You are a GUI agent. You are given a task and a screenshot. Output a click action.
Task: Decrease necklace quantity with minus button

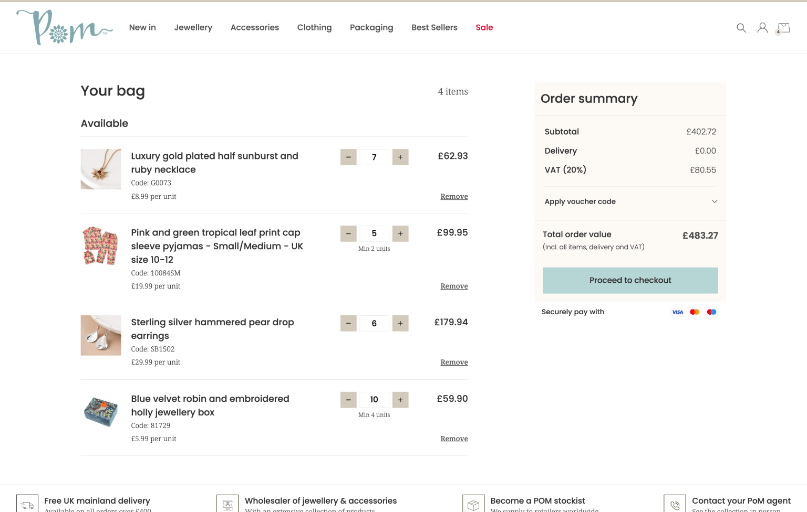(348, 157)
